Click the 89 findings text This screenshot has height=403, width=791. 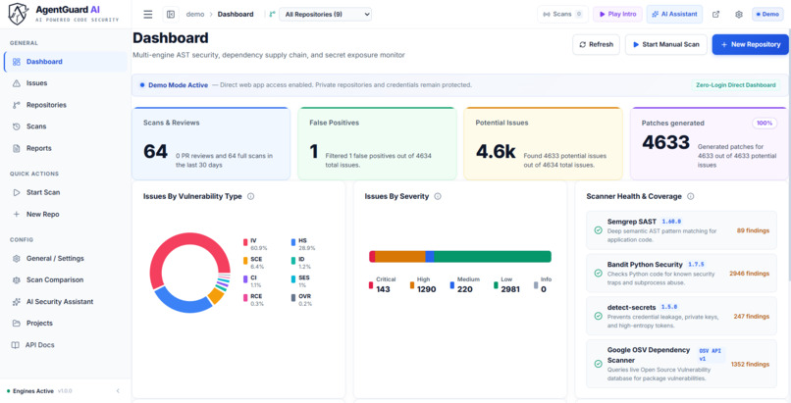tap(753, 230)
